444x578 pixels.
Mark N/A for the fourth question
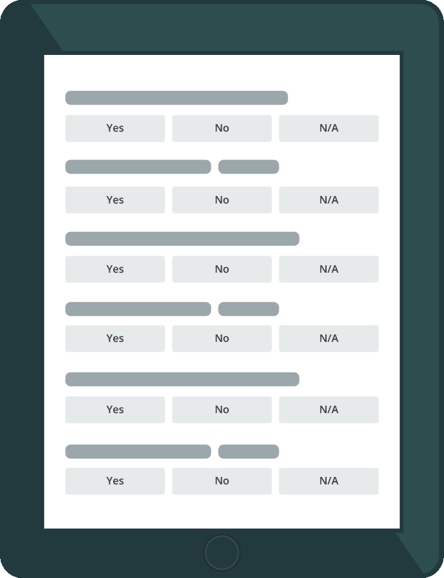[x=329, y=339]
